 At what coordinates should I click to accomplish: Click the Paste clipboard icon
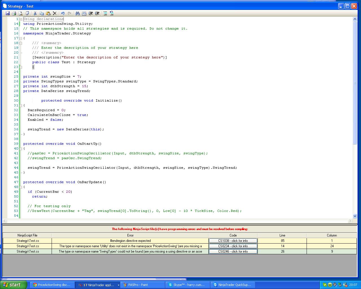pos(48,13)
